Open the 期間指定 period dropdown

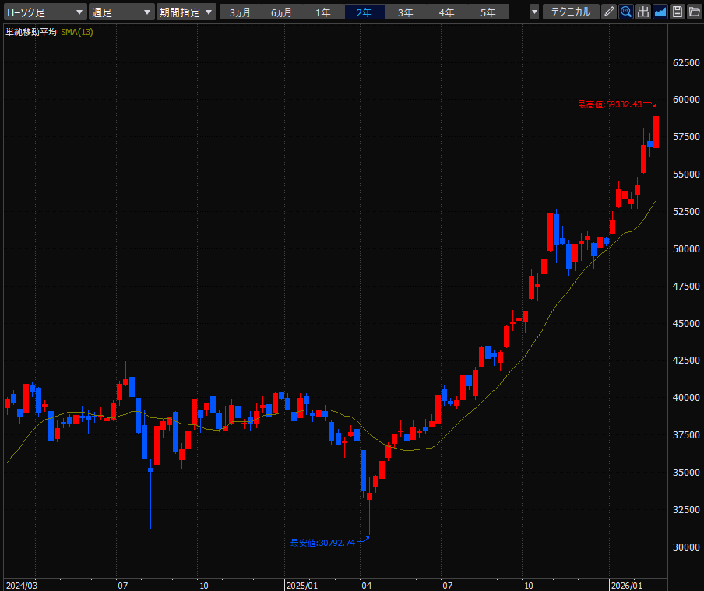point(186,12)
